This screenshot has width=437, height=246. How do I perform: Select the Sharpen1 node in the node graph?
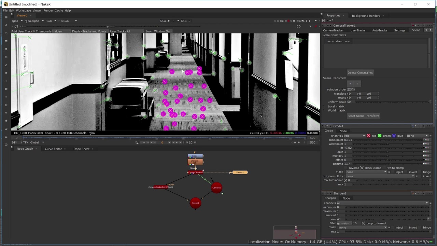pyautogui.click(x=195, y=162)
